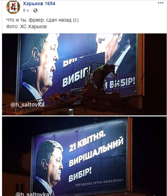This screenshot has height=196, width=167.
Task: Click the ВИРІШАЛЬНИЙ word on bottom billboard
Action: click(x=96, y=152)
